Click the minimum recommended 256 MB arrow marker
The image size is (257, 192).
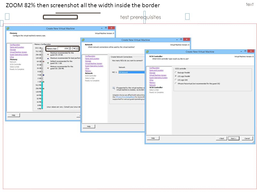tap(48, 68)
